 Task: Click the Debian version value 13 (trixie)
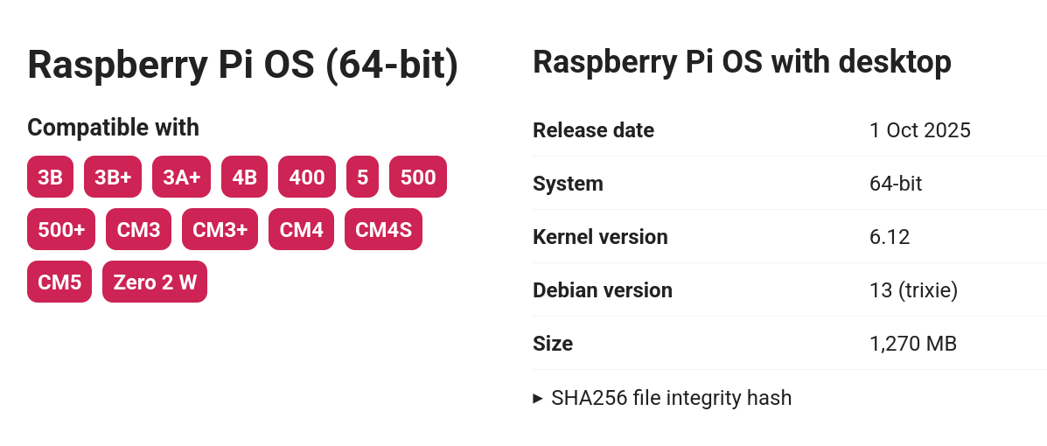(x=914, y=290)
